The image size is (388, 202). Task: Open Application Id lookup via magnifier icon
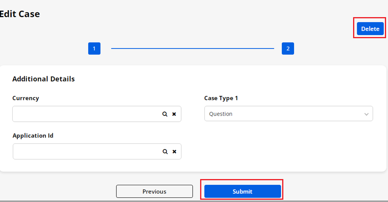(x=165, y=152)
